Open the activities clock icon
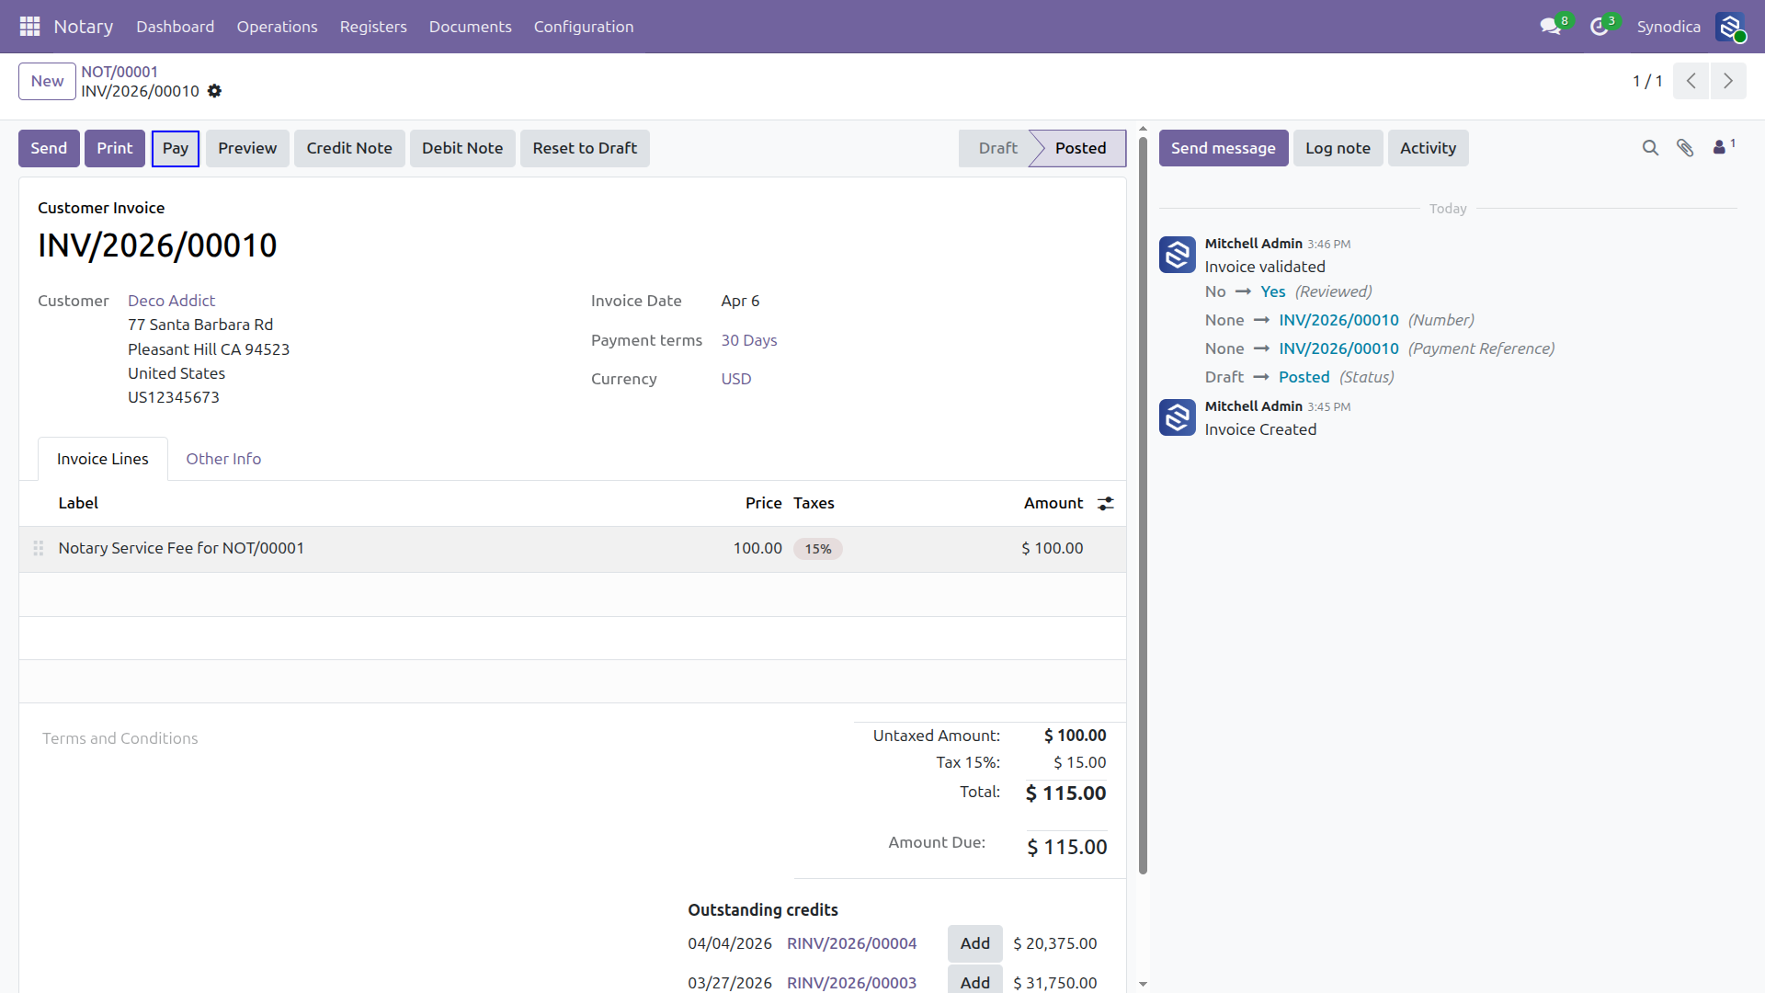This screenshot has width=1765, height=993. coord(1600,27)
